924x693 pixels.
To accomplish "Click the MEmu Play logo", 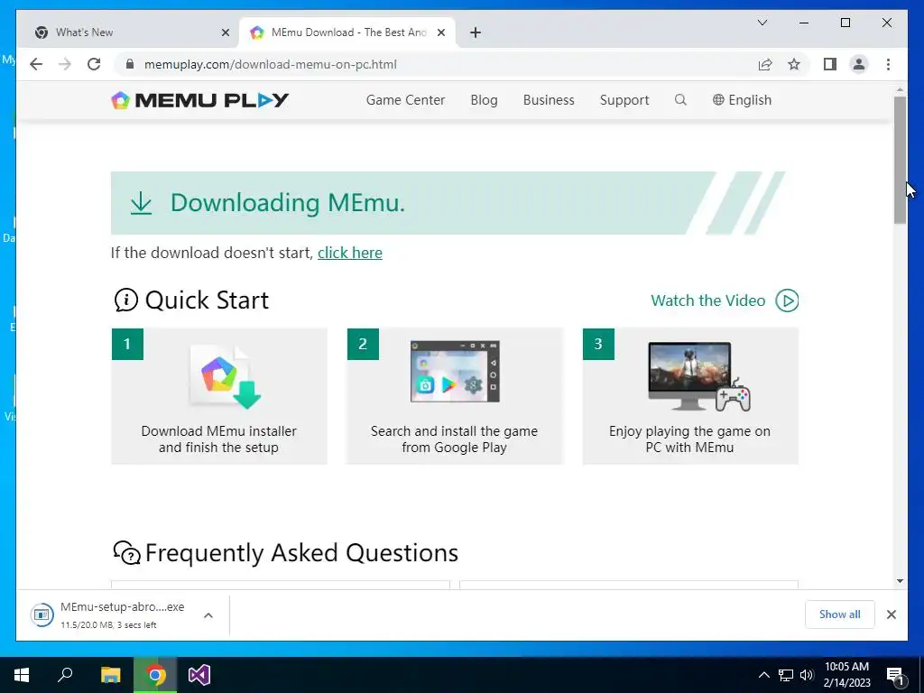I will point(199,100).
